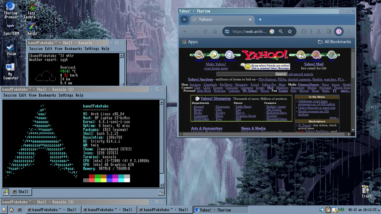Screen dimensions: 381x214
Task: Open the Yahoo! Shopping link
Action: point(215,99)
